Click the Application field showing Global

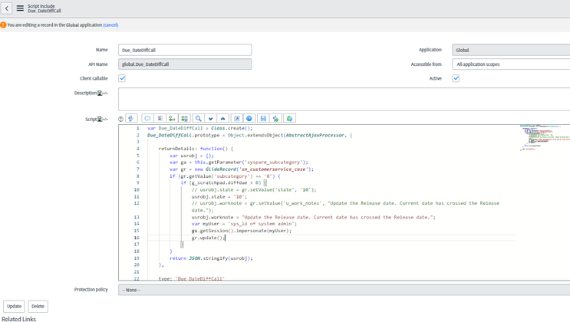pos(511,50)
